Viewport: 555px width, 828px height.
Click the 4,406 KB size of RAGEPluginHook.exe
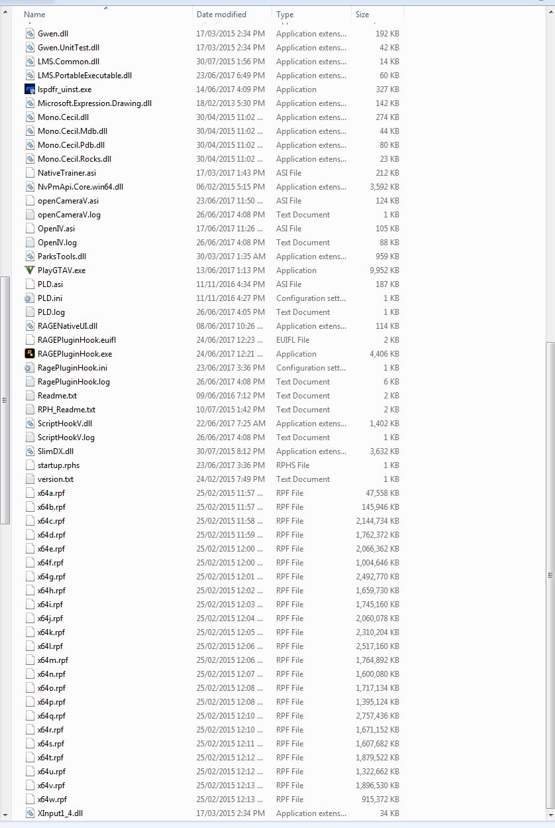(384, 353)
